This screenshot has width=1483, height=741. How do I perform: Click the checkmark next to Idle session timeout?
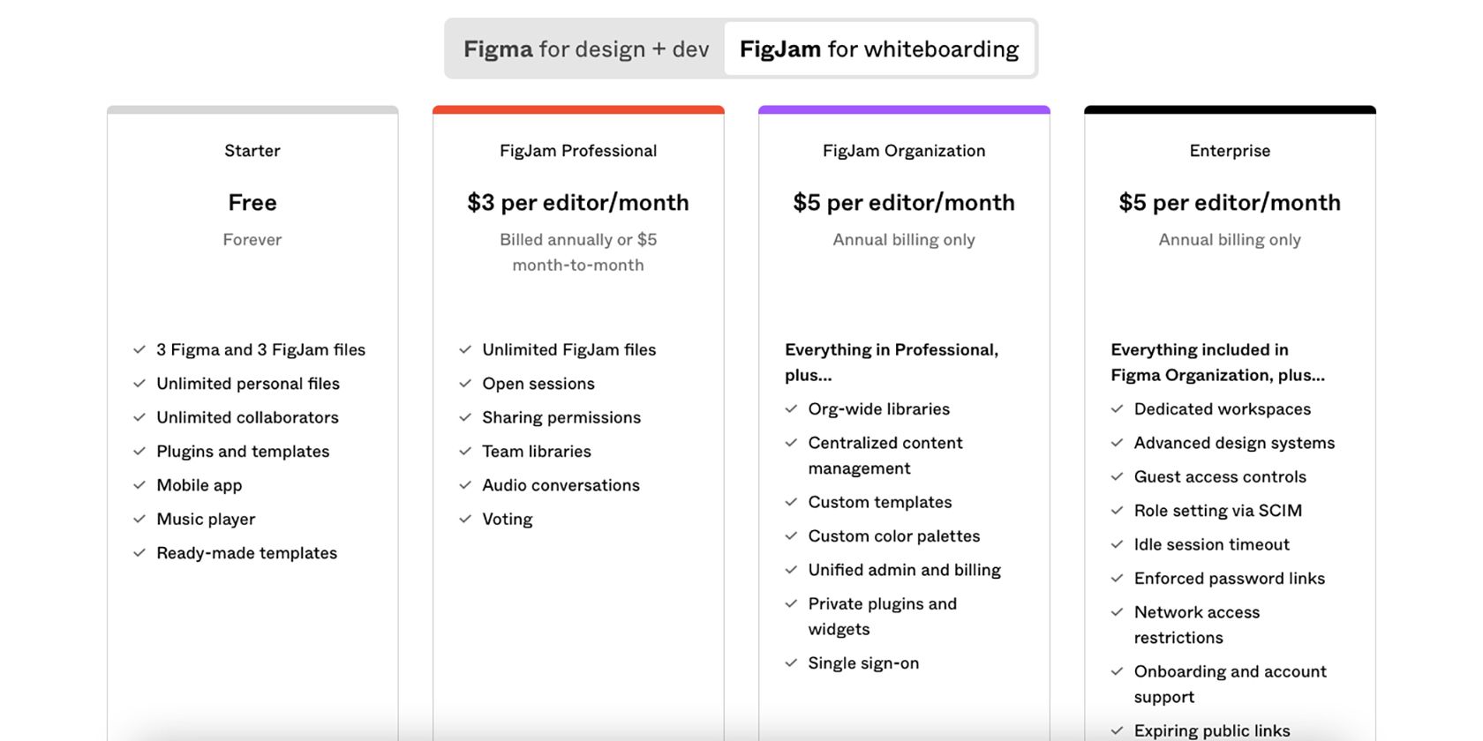1116,544
